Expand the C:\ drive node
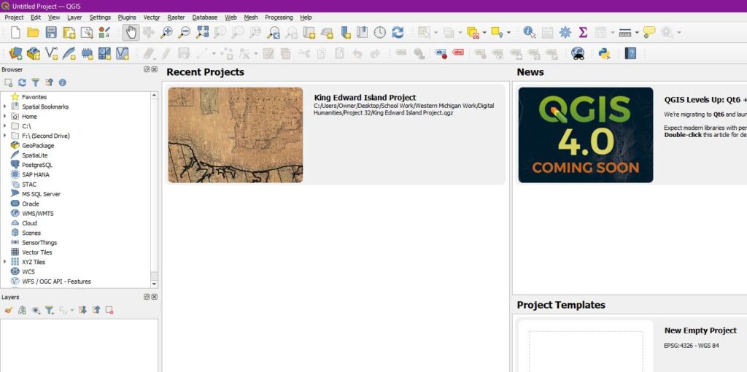Screen dimensions: 747x372 tap(5, 125)
